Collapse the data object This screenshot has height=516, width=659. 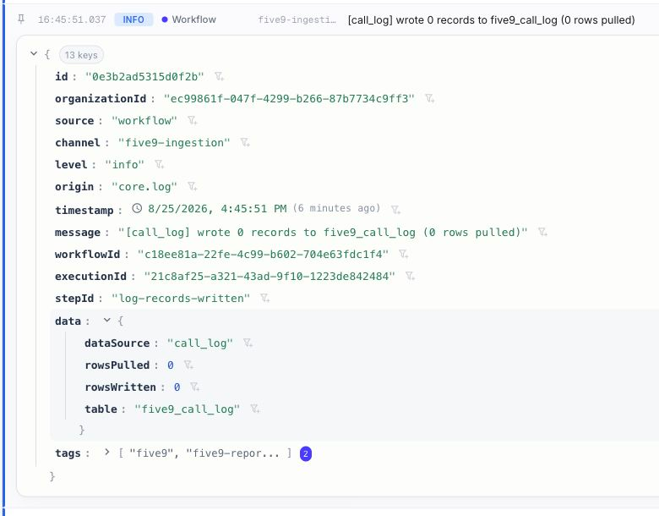107,321
